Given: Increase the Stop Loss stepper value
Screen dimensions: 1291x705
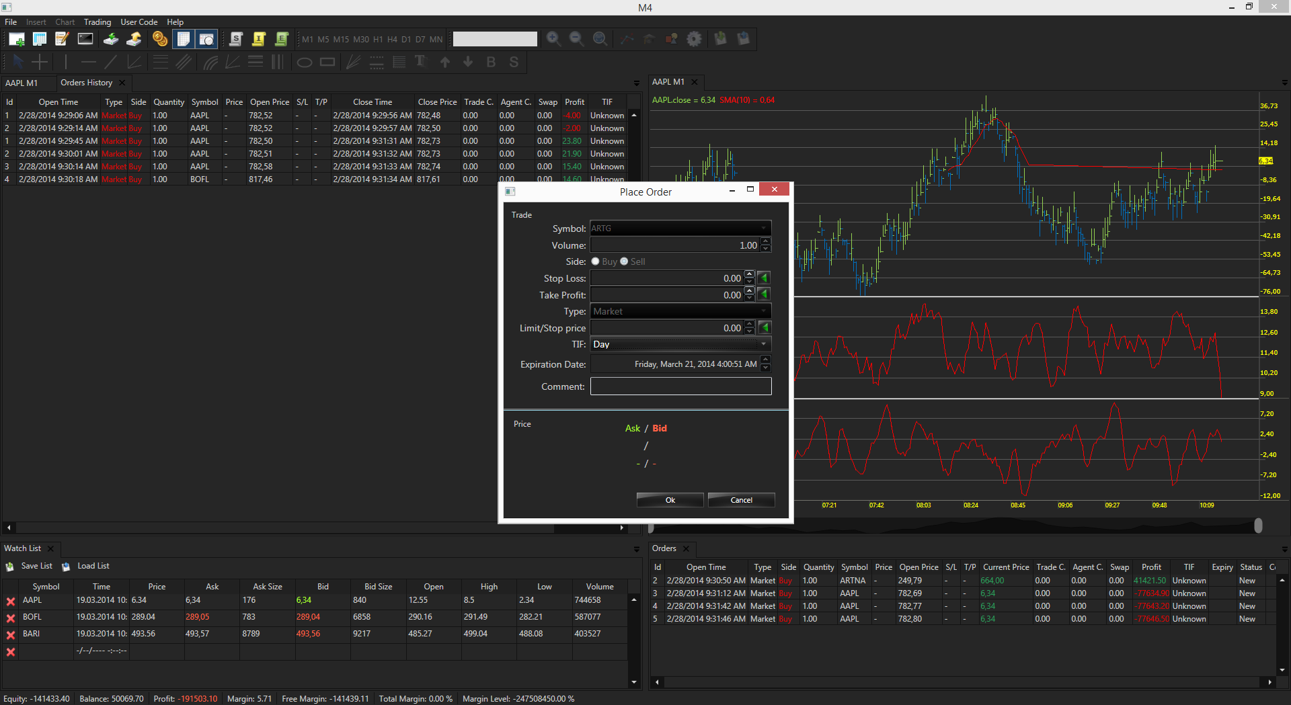Looking at the screenshot, I should point(750,274).
